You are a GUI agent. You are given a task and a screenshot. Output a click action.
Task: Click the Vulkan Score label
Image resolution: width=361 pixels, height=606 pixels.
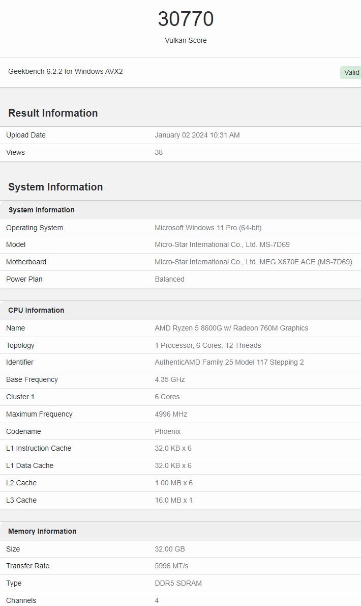186,40
